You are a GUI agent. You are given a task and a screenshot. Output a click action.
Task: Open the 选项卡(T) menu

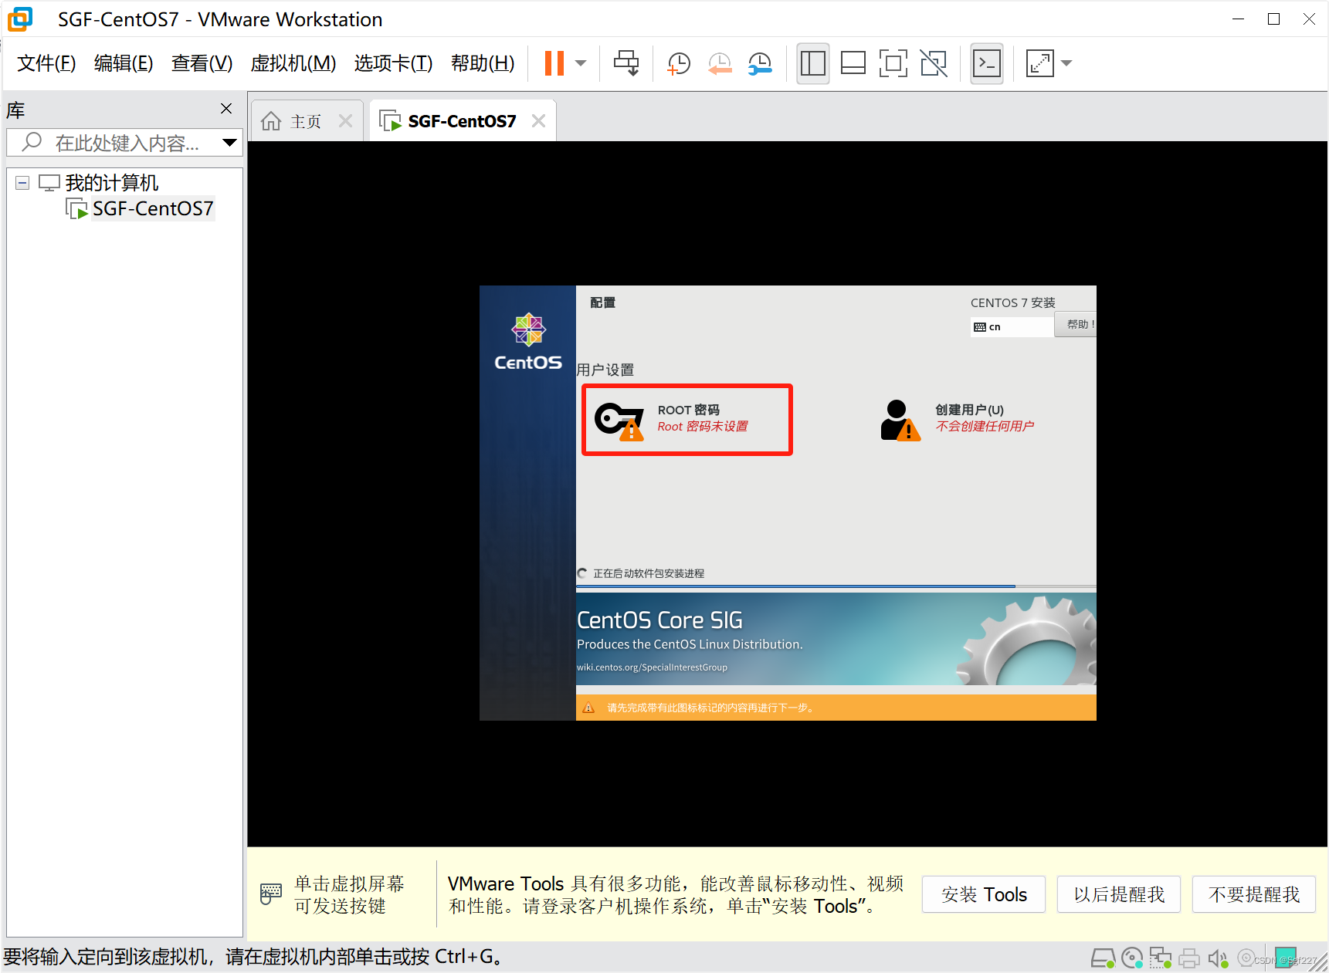click(393, 63)
